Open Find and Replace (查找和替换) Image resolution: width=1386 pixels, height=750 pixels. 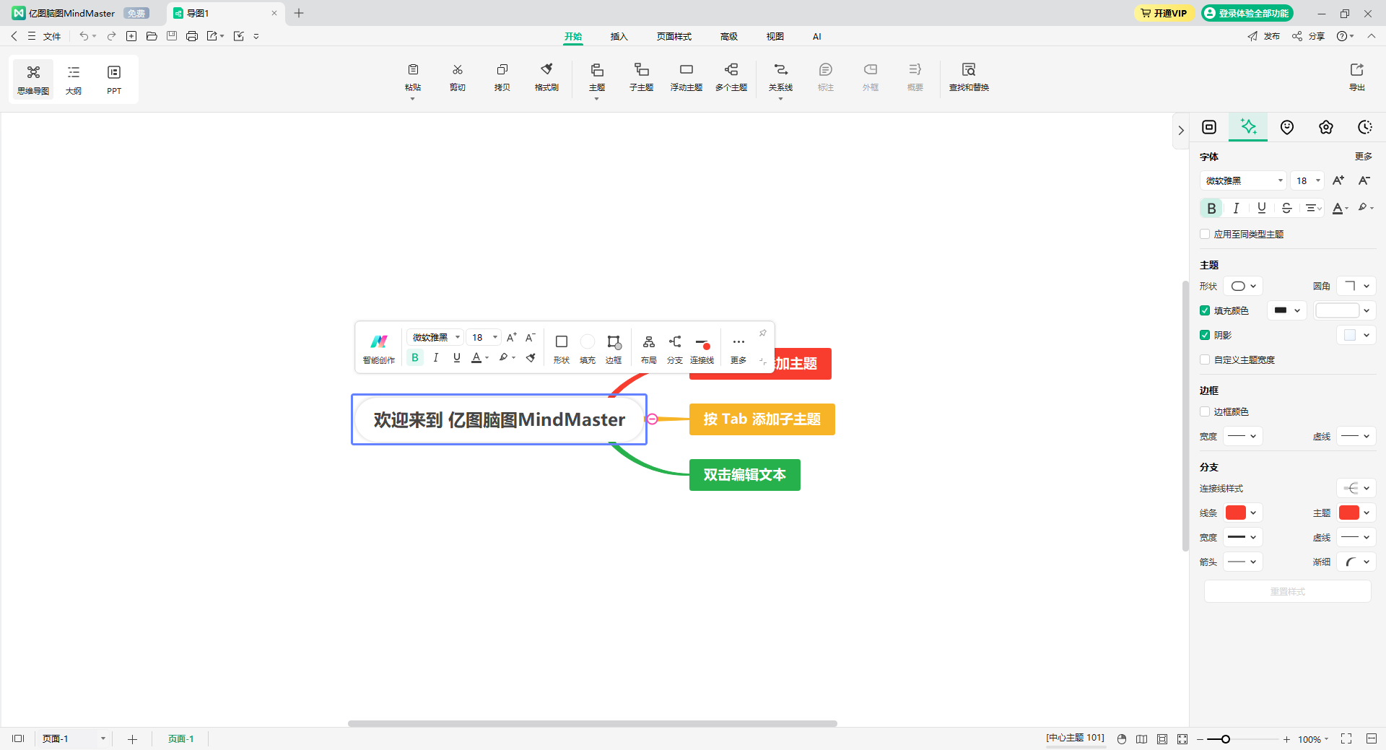click(x=969, y=77)
